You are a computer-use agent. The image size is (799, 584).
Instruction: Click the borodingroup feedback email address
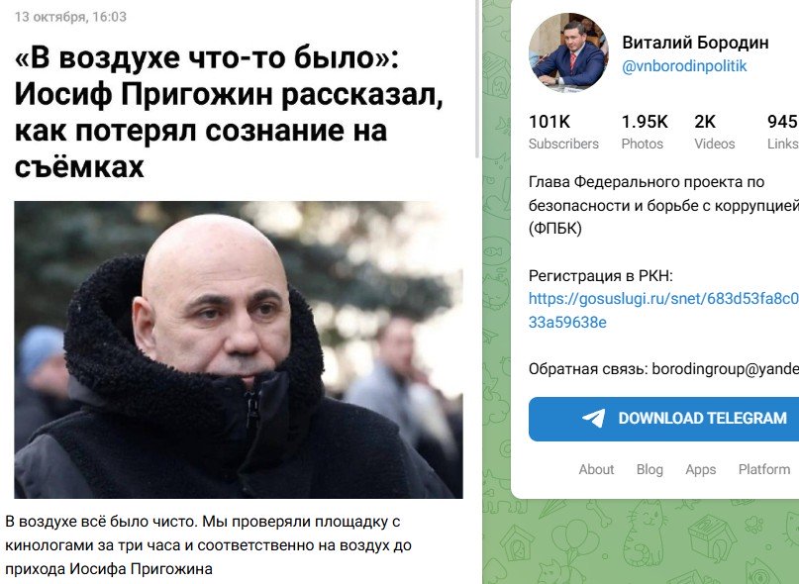(726, 369)
